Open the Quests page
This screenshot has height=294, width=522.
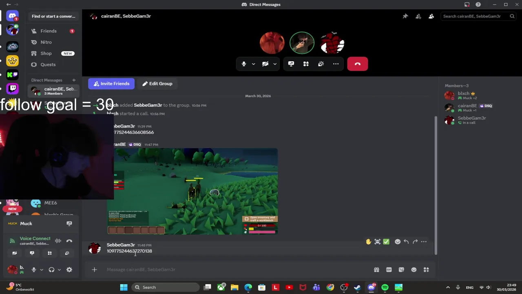[x=53, y=65]
